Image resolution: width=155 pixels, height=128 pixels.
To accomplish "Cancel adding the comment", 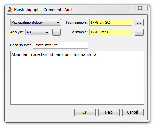I will click(x=133, y=112).
